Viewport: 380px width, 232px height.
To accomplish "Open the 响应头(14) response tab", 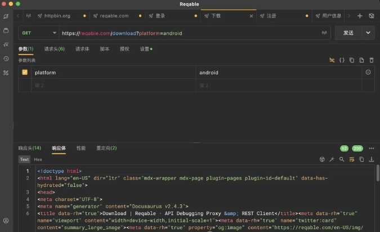I will point(30,148).
